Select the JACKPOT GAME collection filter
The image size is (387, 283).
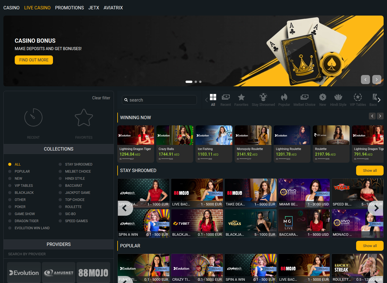pyautogui.click(x=75, y=193)
